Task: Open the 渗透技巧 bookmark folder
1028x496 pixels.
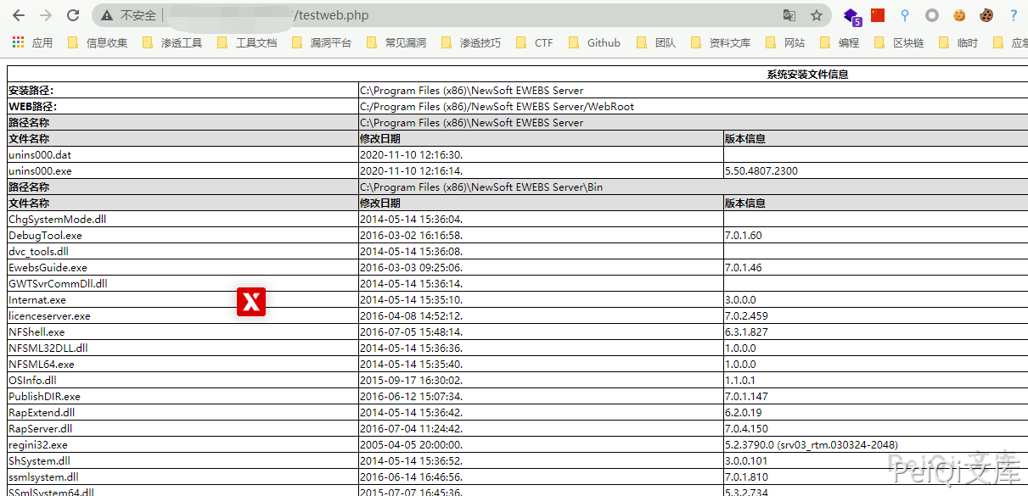Action: [x=471, y=42]
